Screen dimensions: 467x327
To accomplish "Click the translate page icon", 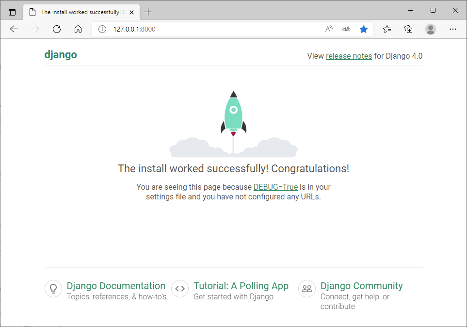I will 346,29.
